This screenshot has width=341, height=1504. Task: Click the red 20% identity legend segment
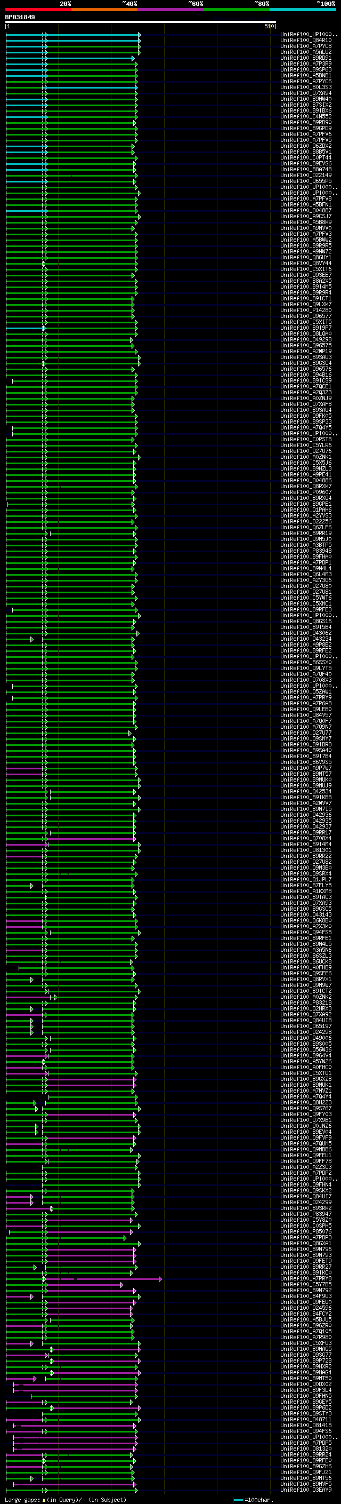coord(38,10)
